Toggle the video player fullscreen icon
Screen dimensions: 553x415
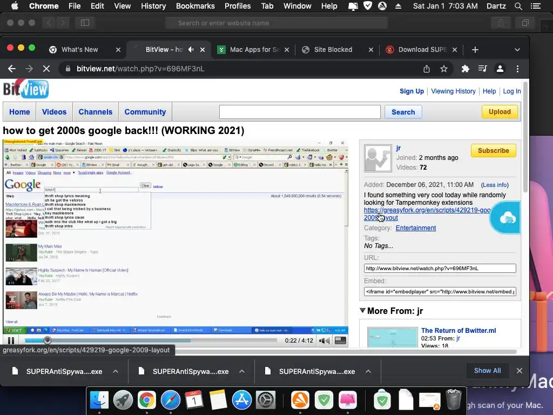coord(340,340)
